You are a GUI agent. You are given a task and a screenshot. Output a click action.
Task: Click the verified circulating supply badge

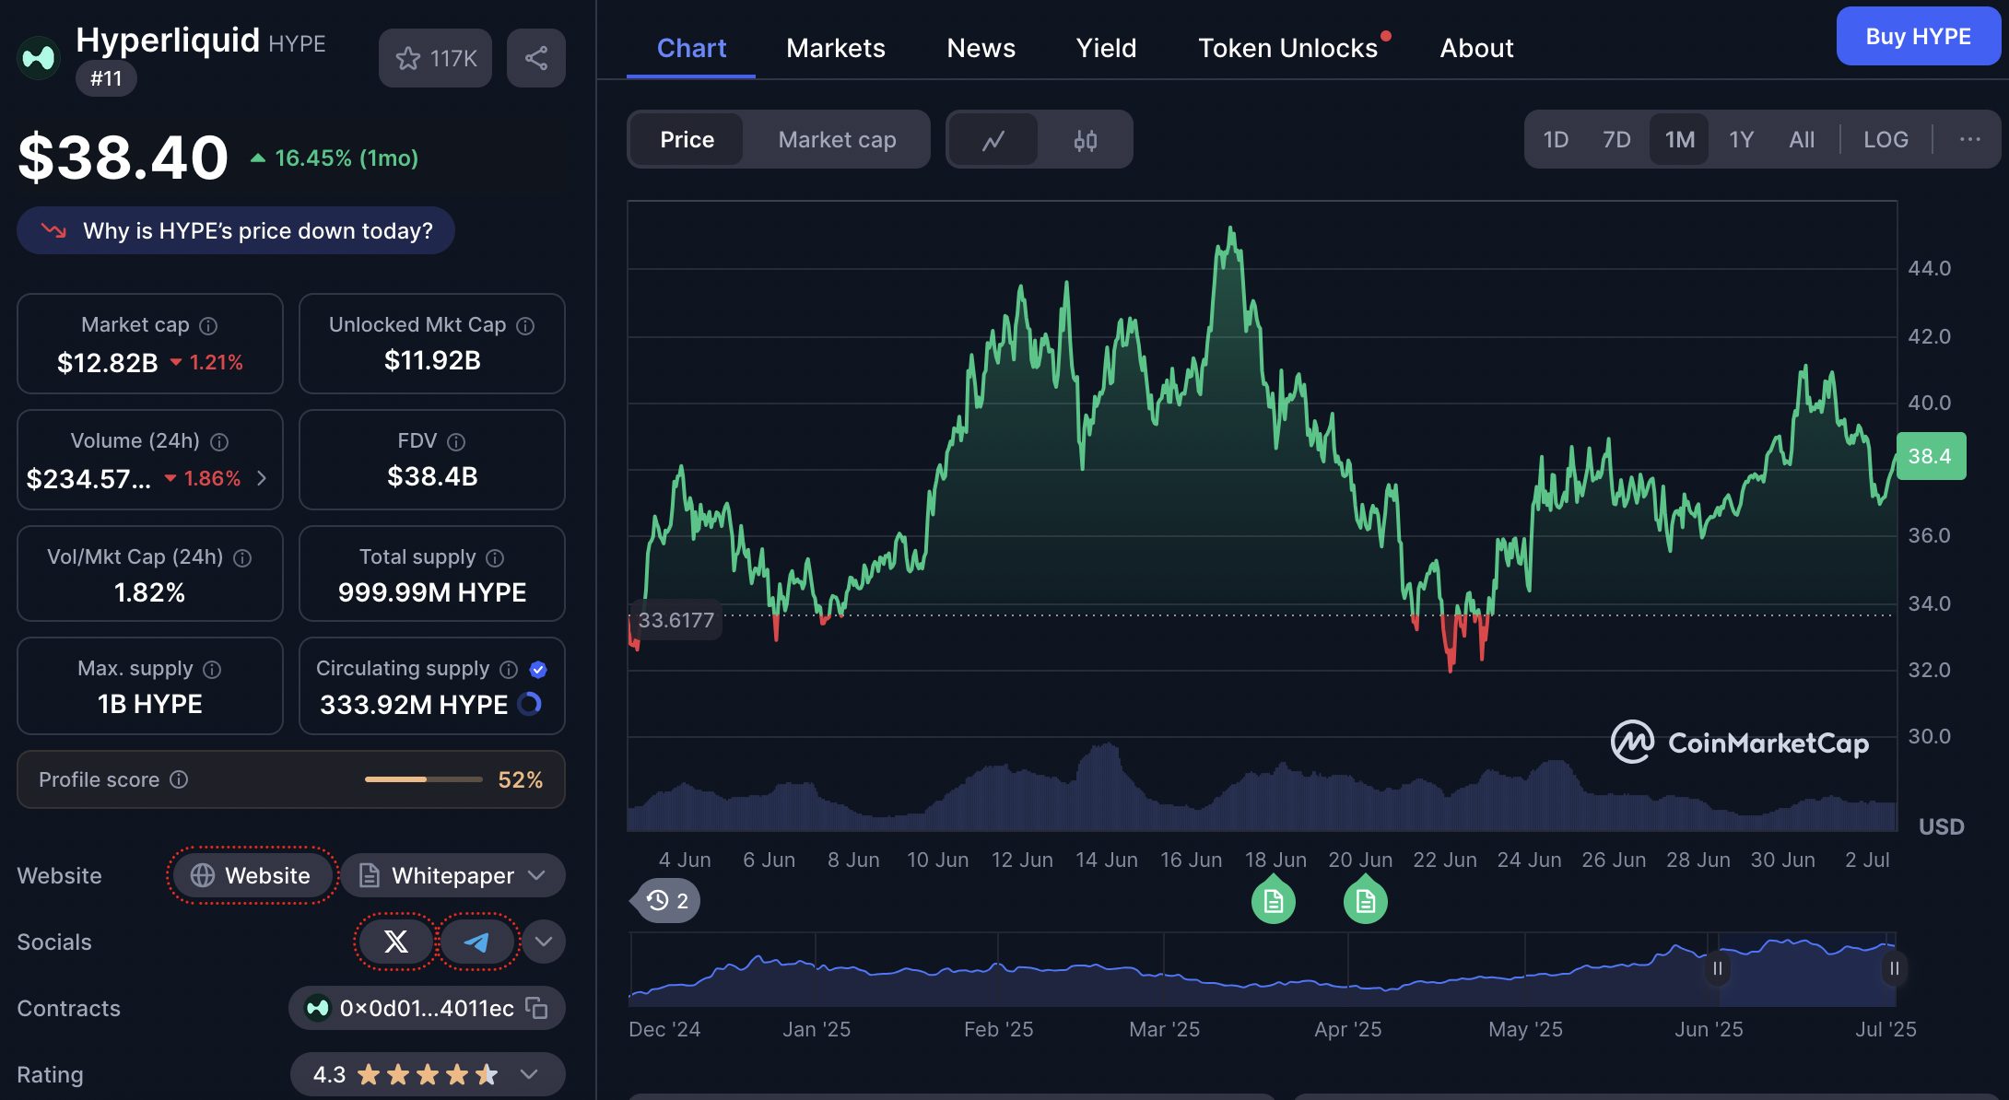pos(538,669)
